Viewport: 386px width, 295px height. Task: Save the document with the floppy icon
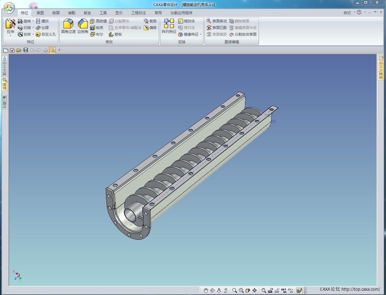[x=26, y=50]
